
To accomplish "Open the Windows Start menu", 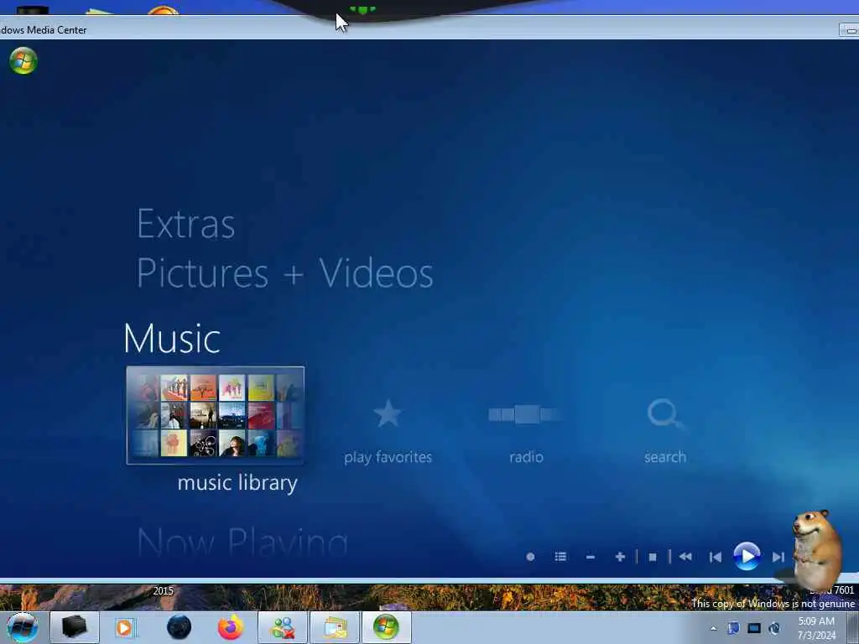I will pos(23,627).
